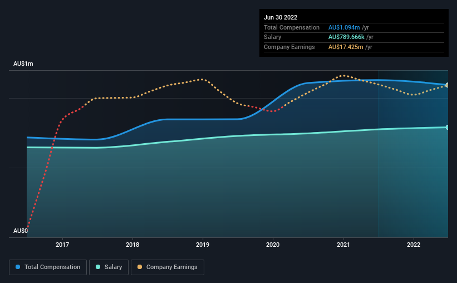Click the 2022 x-axis label
This screenshot has width=457, height=283.
[x=414, y=245]
